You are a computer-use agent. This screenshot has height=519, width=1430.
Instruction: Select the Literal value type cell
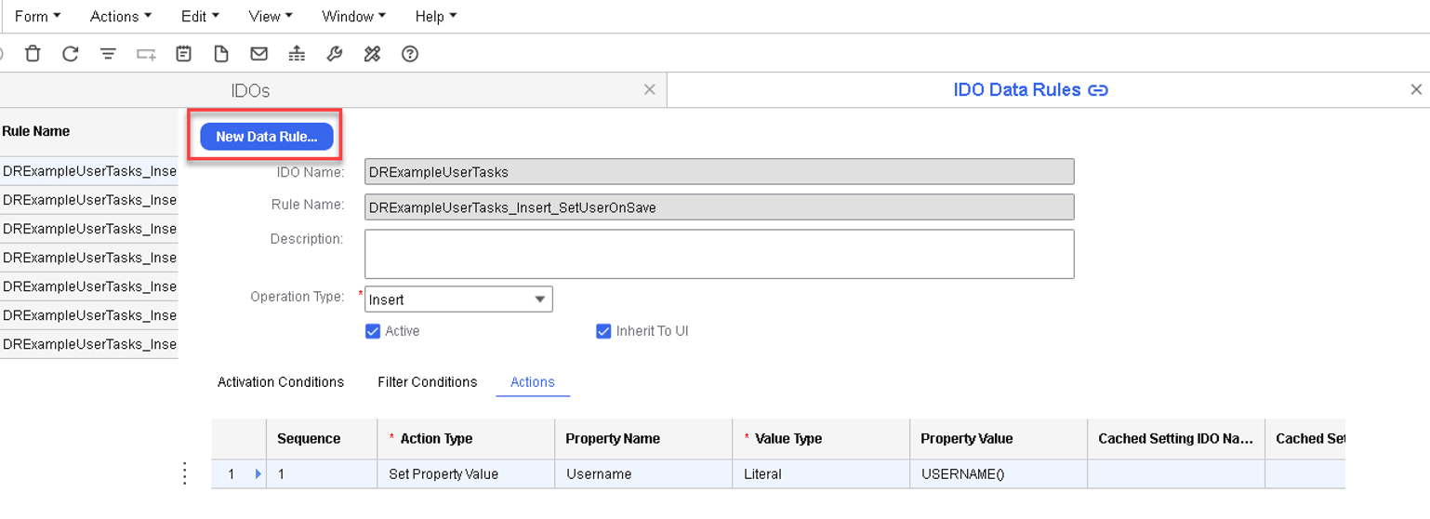pyautogui.click(x=821, y=474)
